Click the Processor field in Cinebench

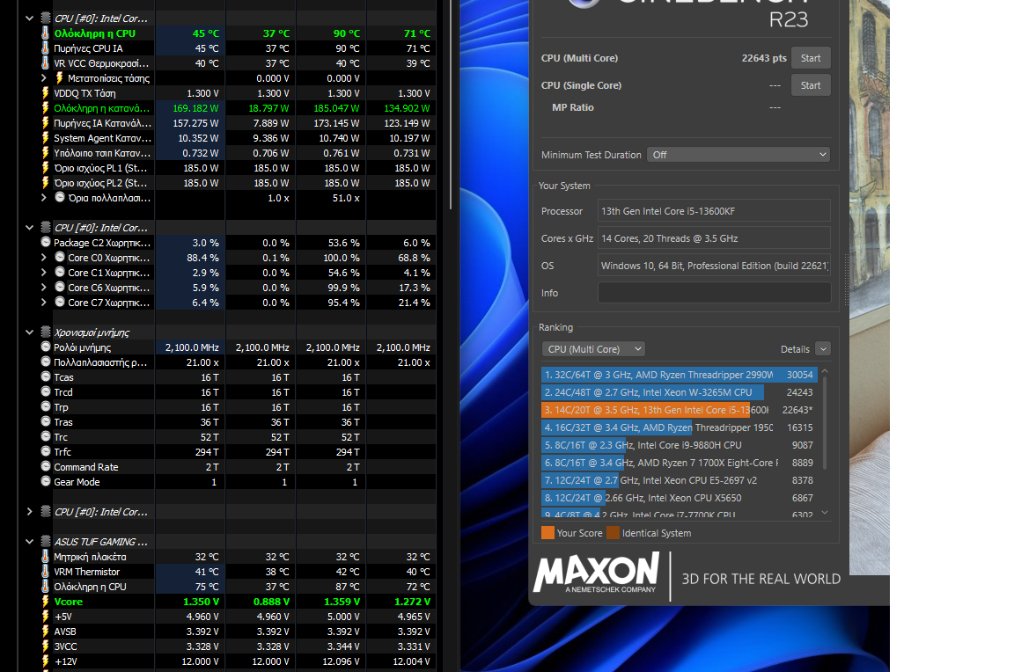pos(714,211)
